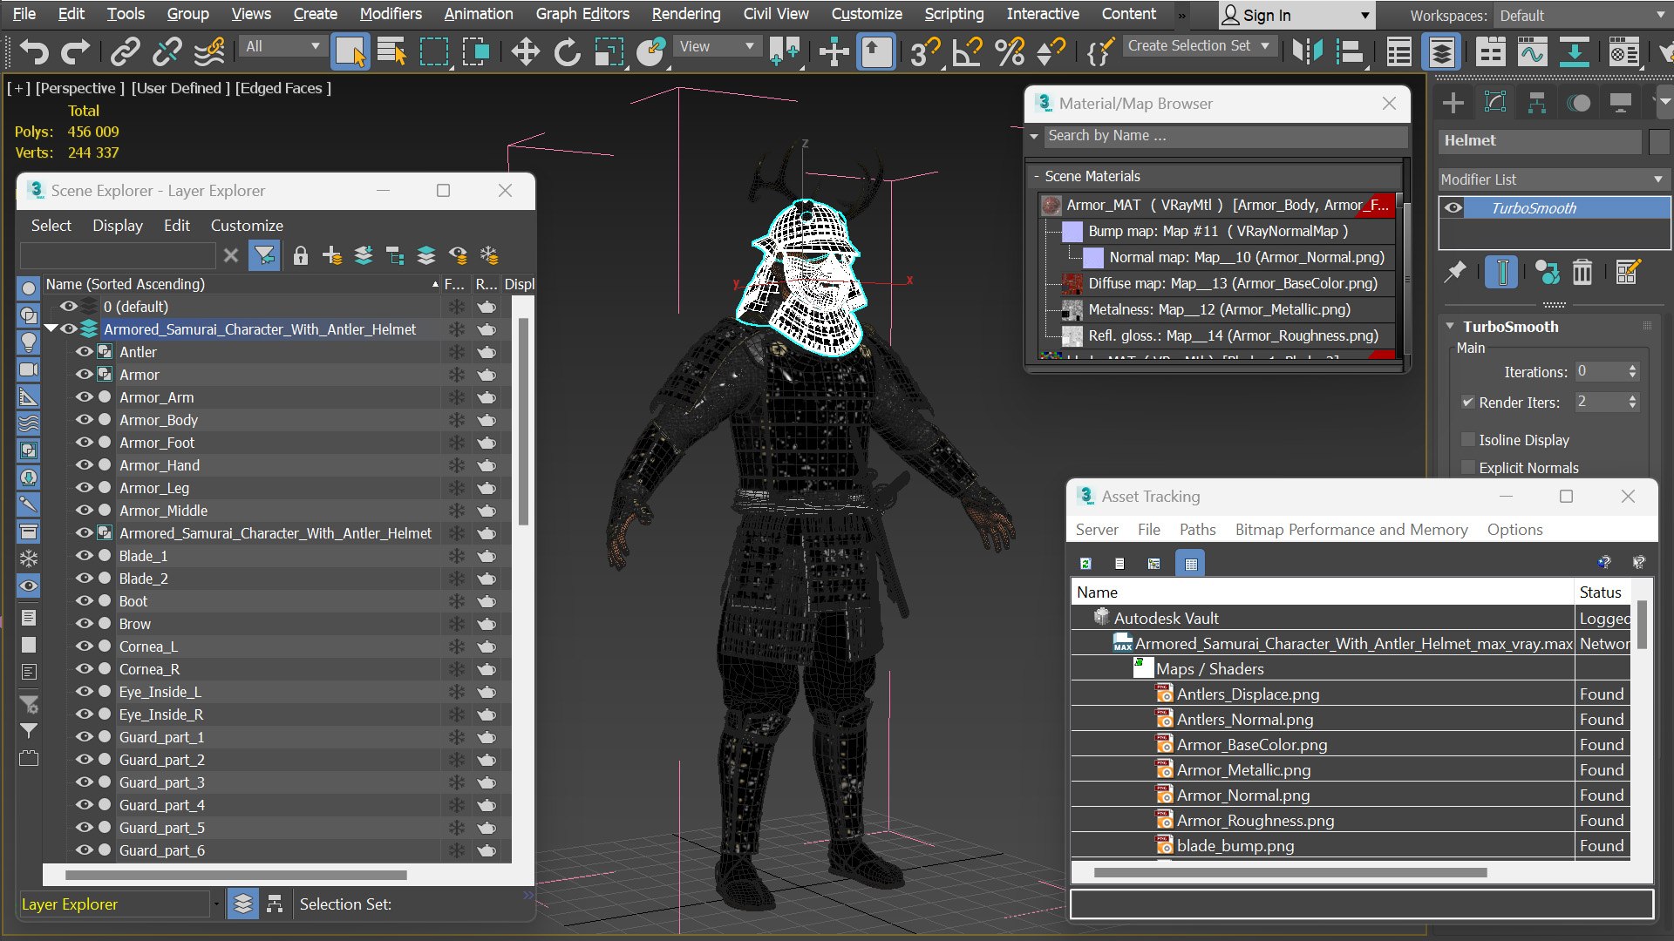Viewport: 1674px width, 941px height.
Task: Click Display Geometry filter in Scene Explorer sidebar
Action: (29, 288)
